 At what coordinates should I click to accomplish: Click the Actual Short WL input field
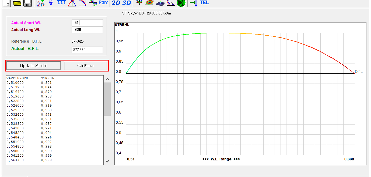(87, 23)
